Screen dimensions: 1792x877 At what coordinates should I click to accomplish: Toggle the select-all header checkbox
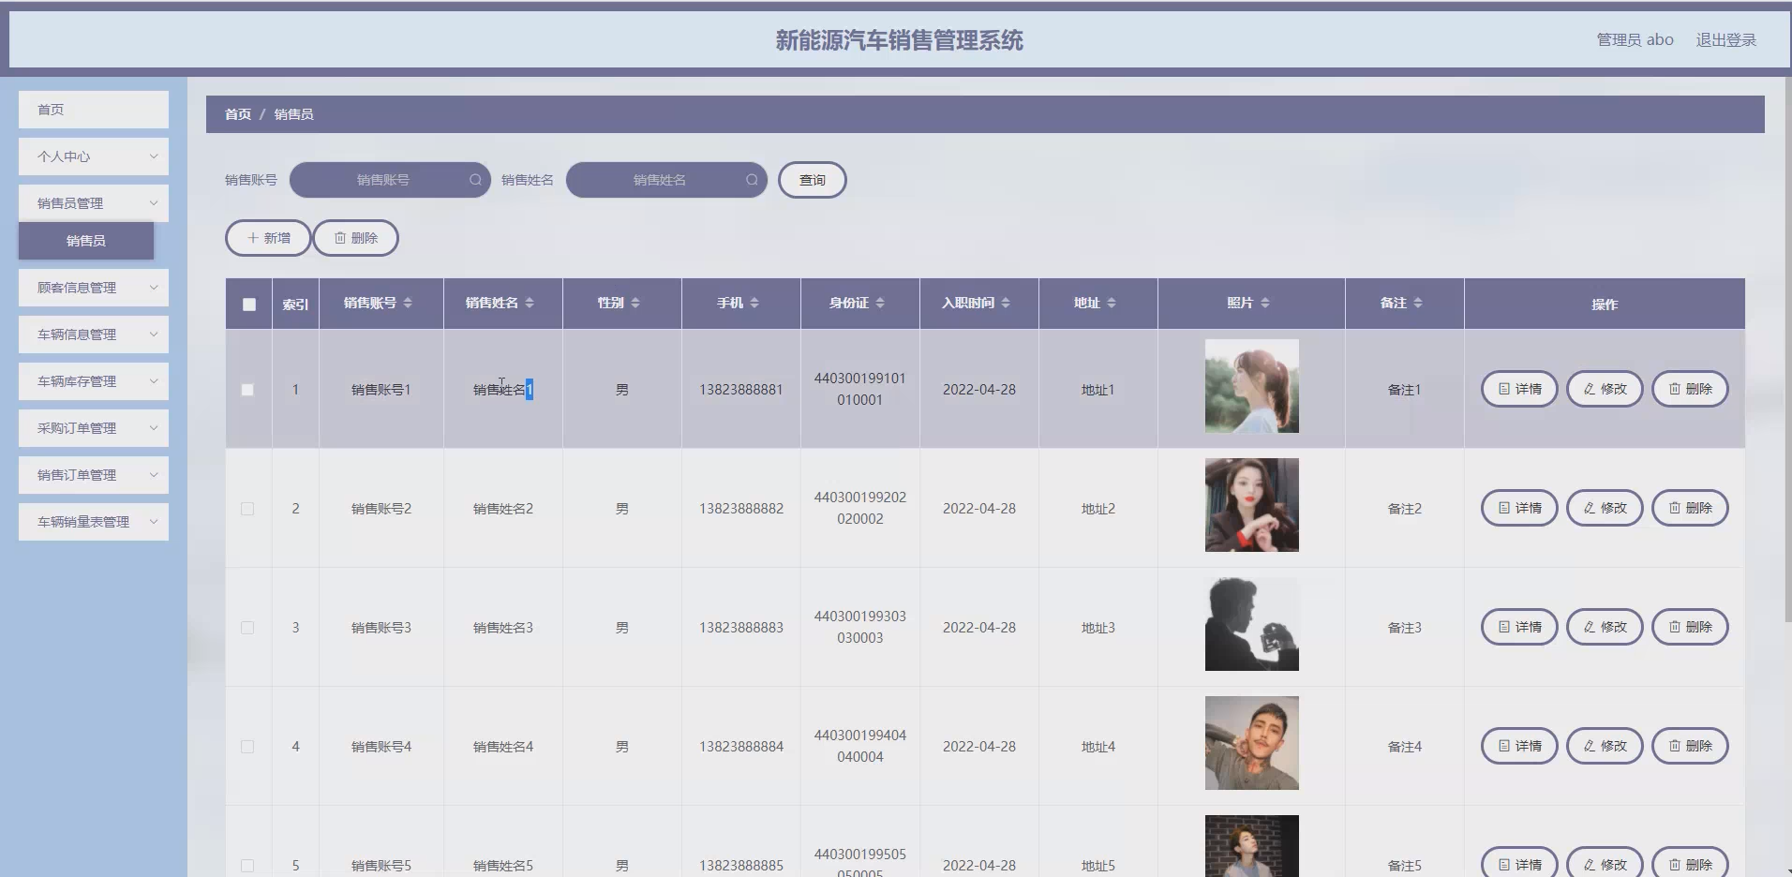coord(248,305)
